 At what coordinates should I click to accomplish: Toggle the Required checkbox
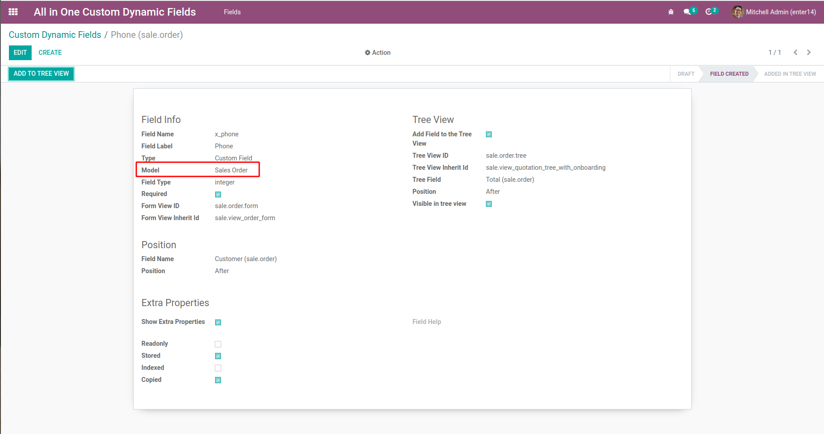pyautogui.click(x=218, y=194)
